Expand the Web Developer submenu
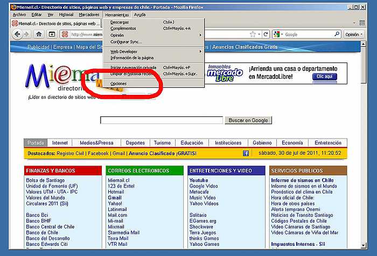 tap(200, 51)
